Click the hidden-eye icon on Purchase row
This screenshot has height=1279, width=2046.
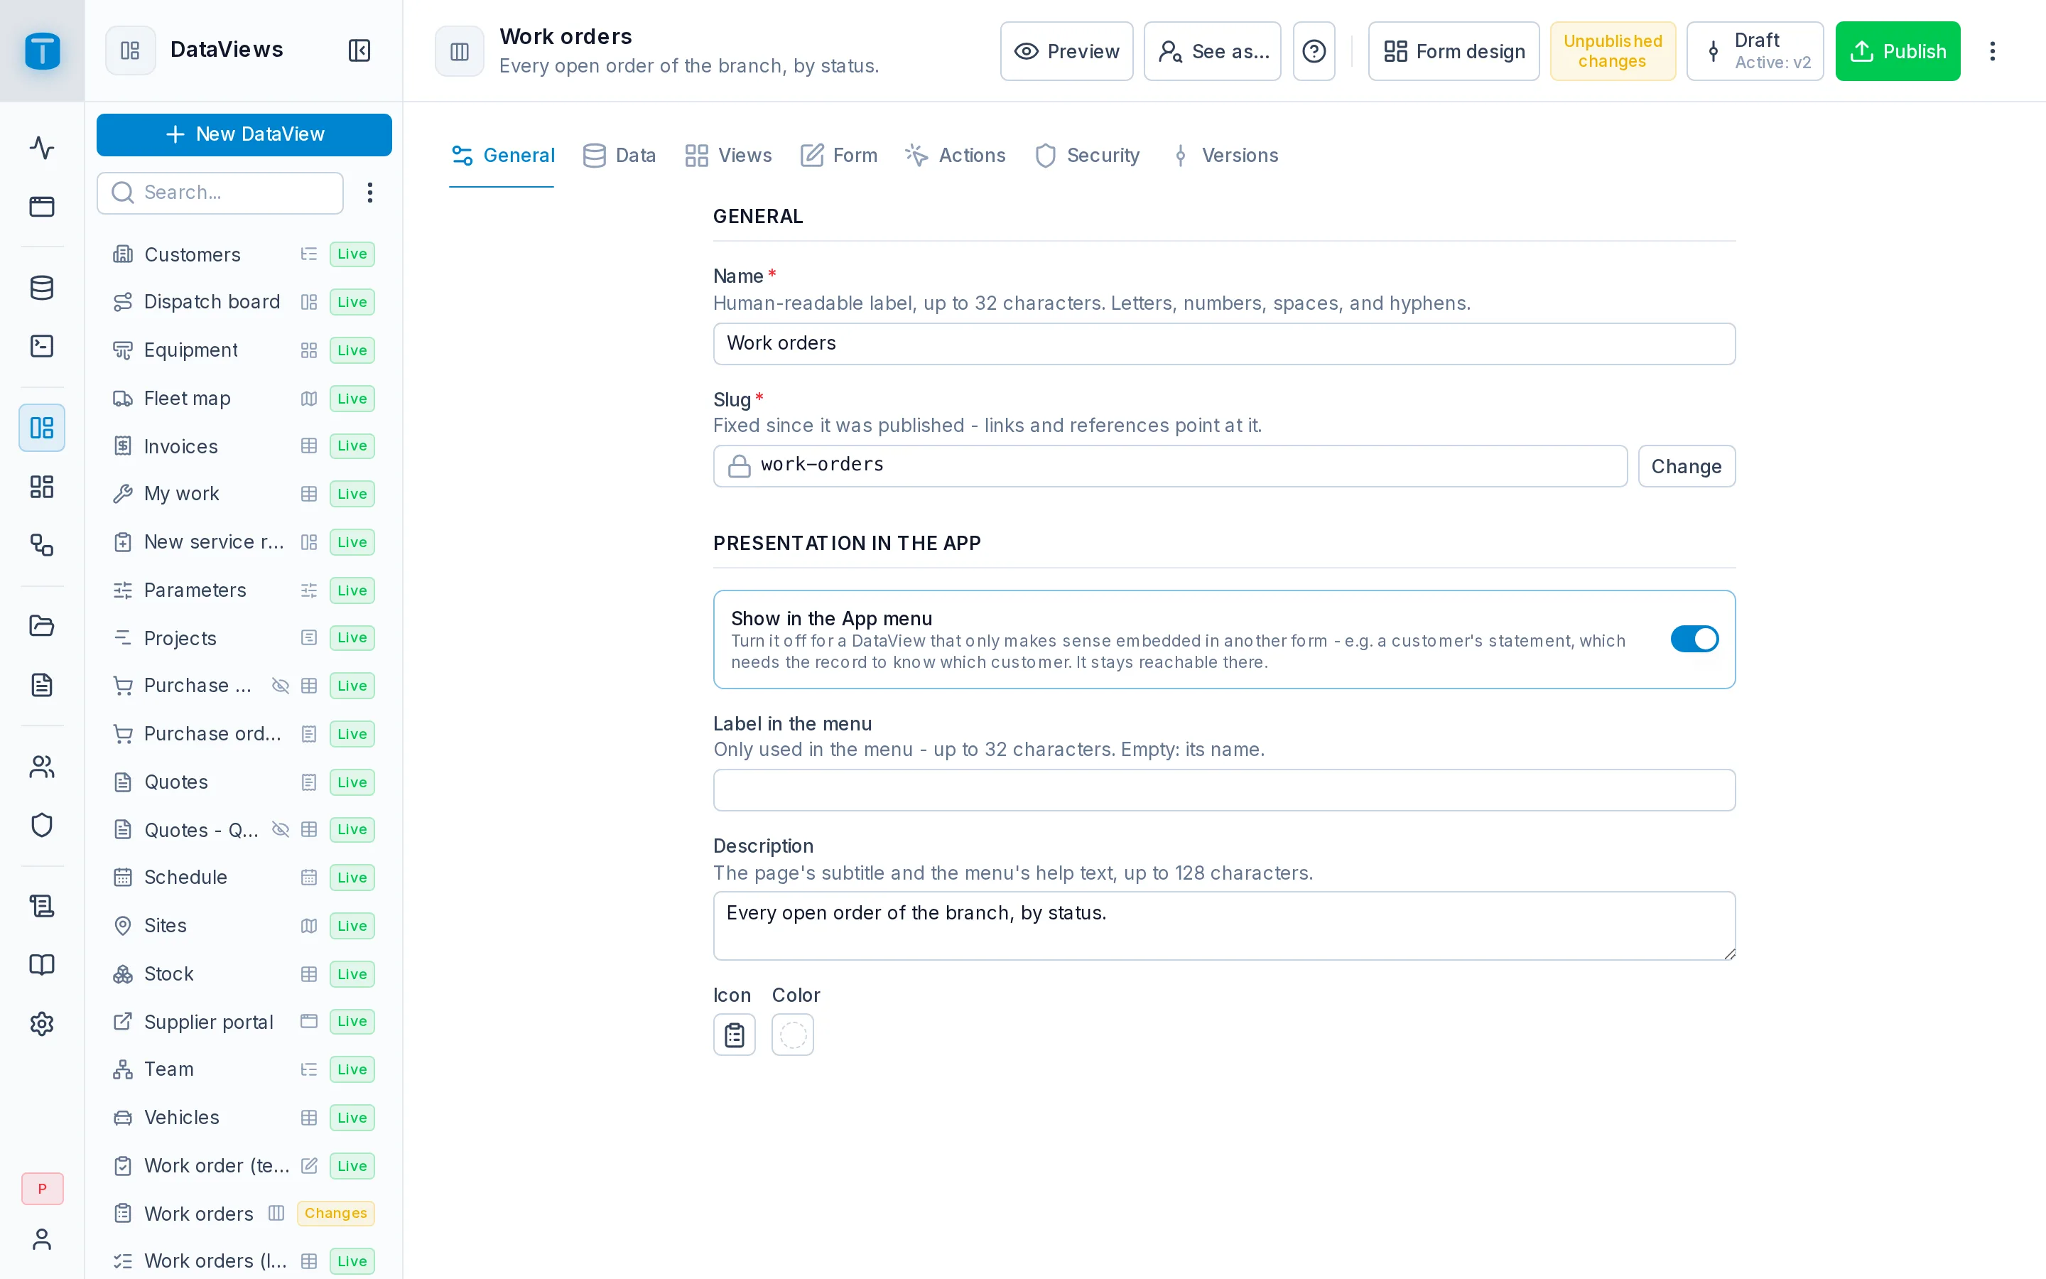[281, 686]
